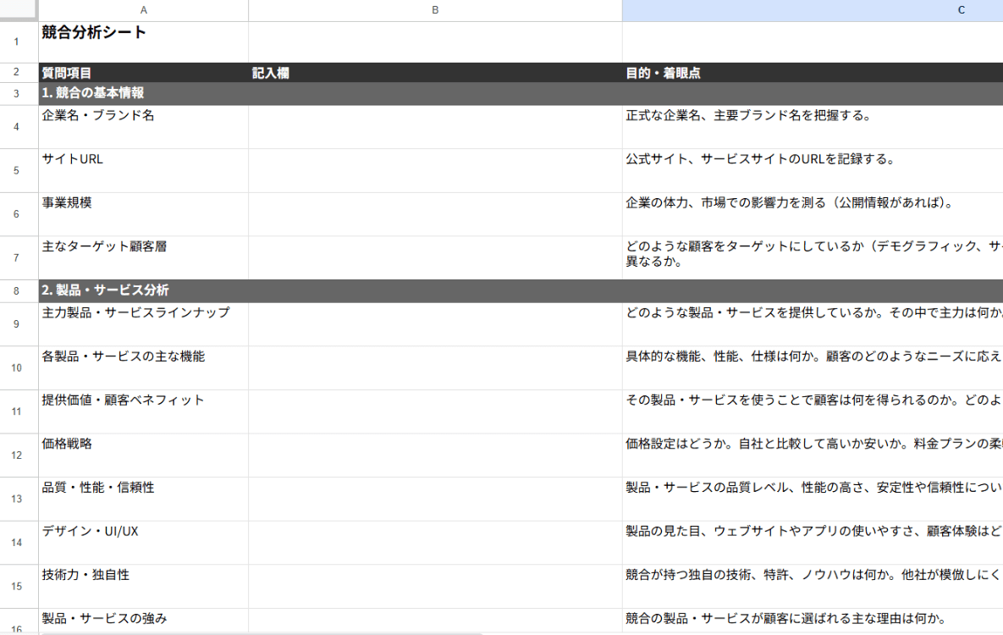Click the 目的・着眼点 header cell
Screen dimensions: 1003x635
pos(813,74)
